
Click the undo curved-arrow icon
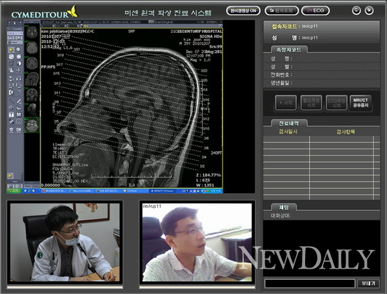pyautogui.click(x=19, y=92)
